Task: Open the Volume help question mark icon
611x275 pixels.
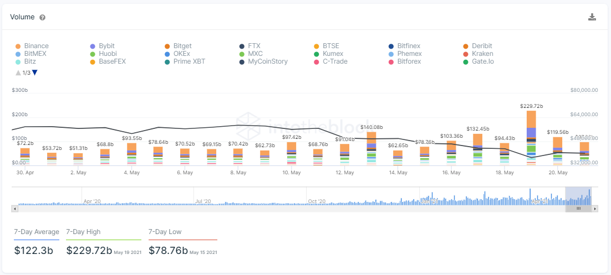Action: click(43, 18)
